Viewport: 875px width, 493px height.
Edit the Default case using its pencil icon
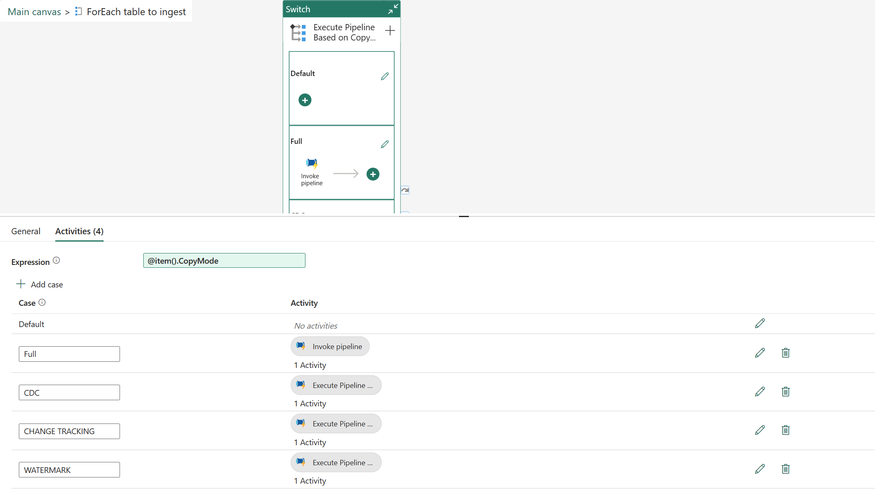point(384,76)
